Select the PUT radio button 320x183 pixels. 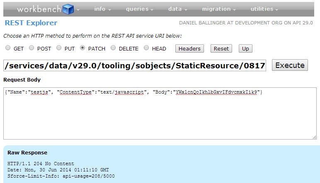59,48
